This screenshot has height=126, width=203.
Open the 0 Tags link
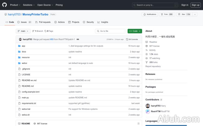[49, 31]
